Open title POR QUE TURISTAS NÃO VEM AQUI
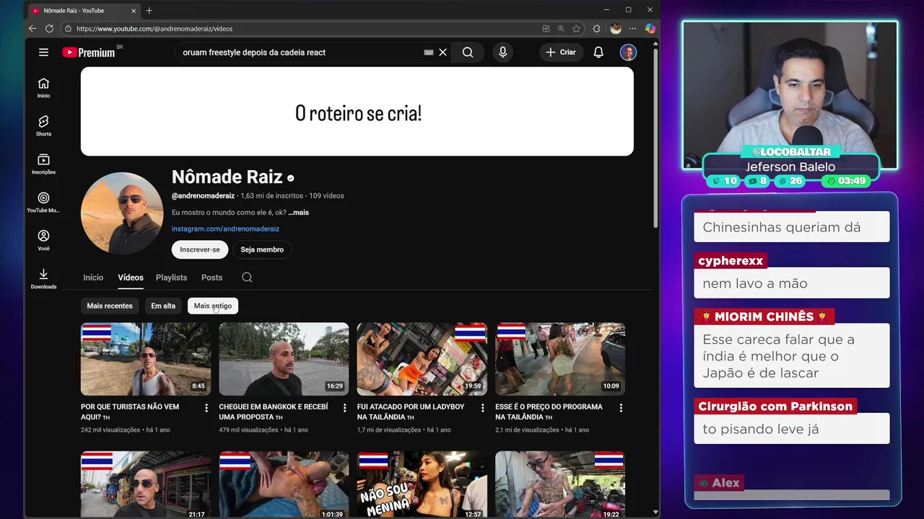 tap(130, 412)
